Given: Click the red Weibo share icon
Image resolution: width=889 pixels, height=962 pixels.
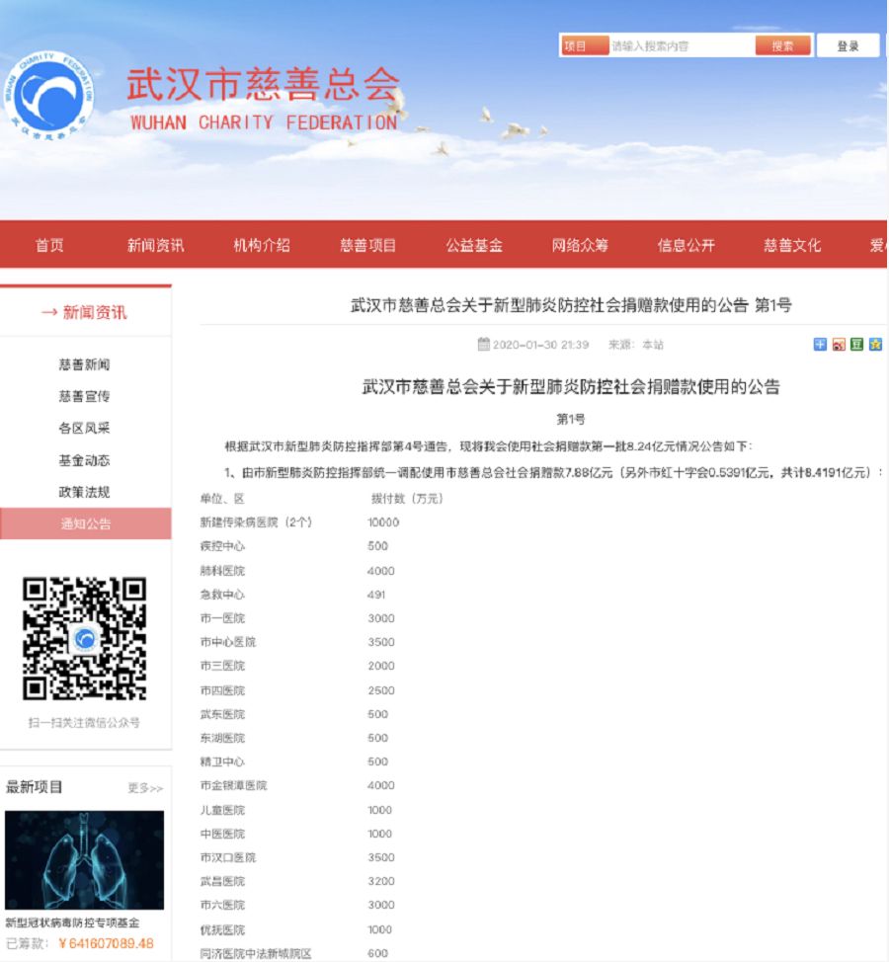Looking at the screenshot, I should (839, 344).
